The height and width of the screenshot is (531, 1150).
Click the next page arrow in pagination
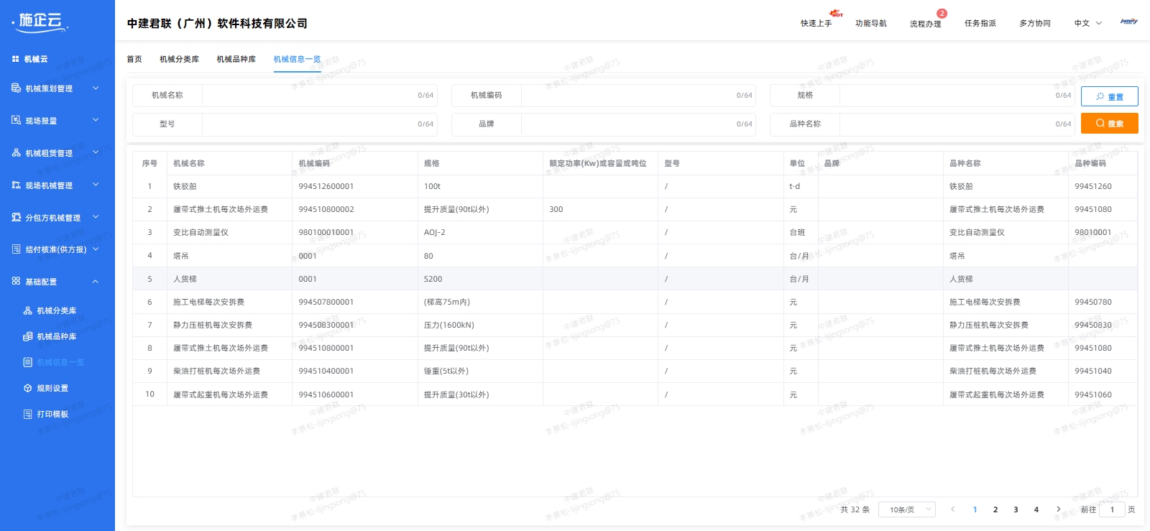(1058, 509)
